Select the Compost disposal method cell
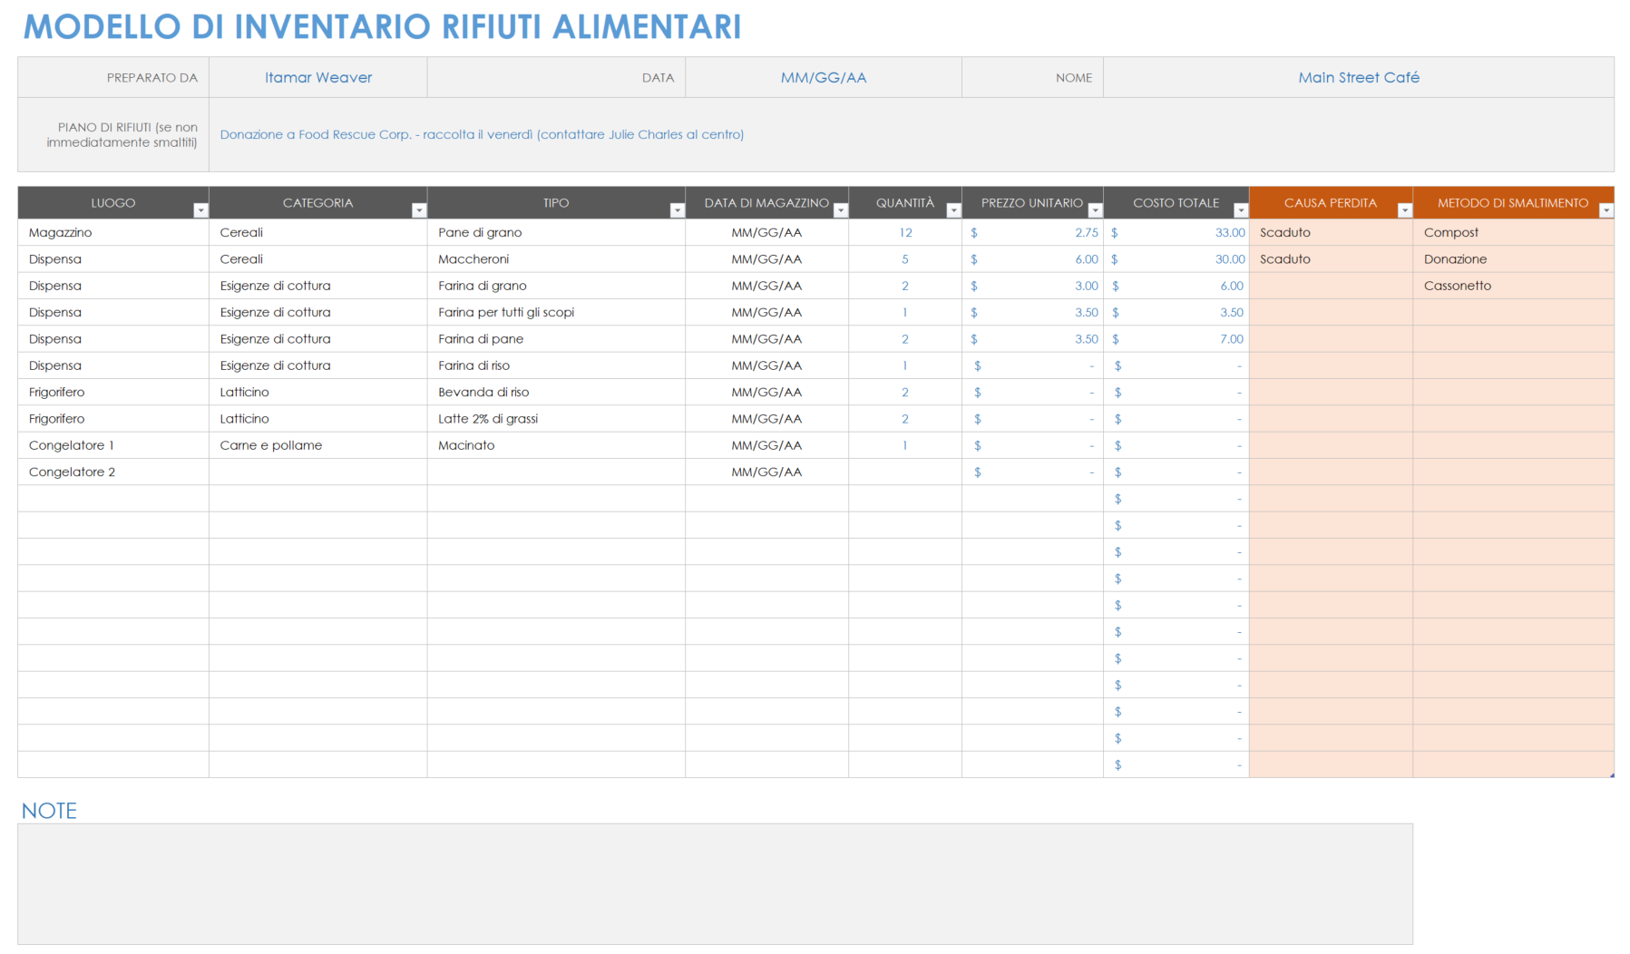Image resolution: width=1630 pixels, height=954 pixels. [1513, 233]
